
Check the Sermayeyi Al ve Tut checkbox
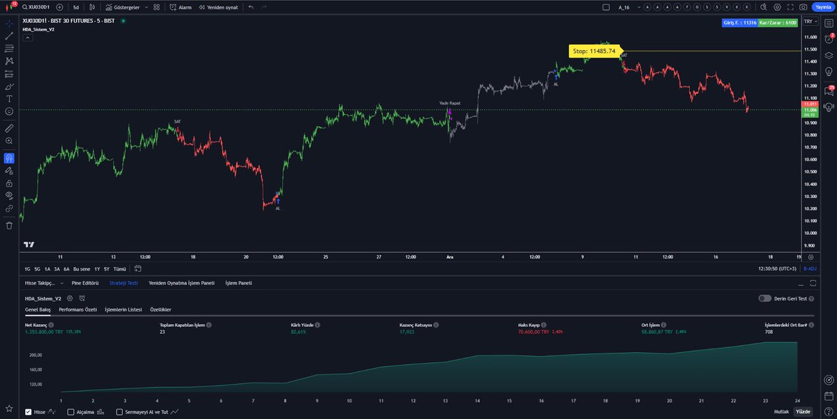[x=119, y=412]
